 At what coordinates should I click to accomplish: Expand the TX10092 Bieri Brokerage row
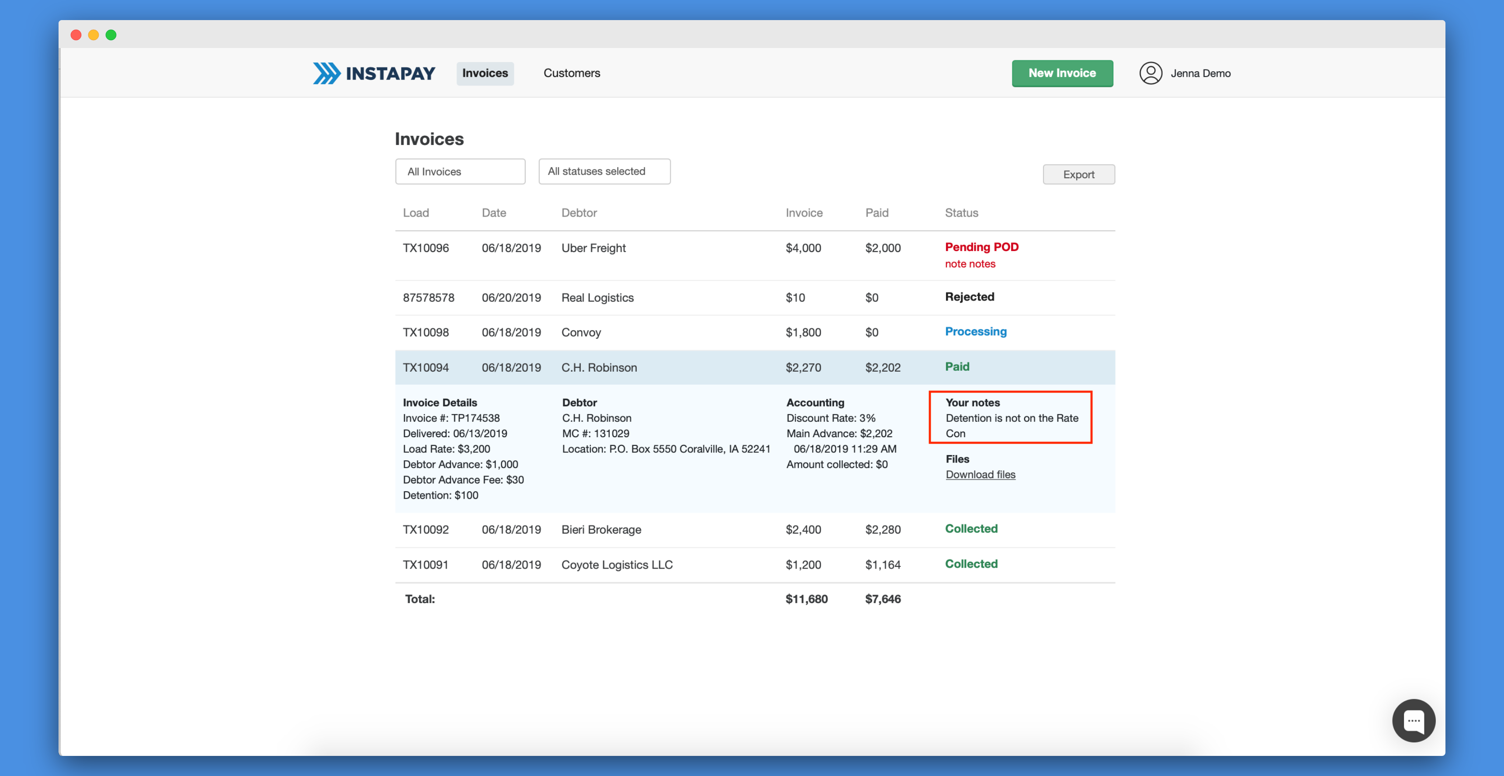coord(755,530)
